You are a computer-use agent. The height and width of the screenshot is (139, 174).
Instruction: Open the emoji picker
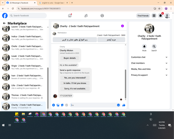coord(118,105)
